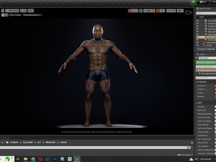
Task: Open Opera browser from the taskbar
Action: tap(40, 159)
